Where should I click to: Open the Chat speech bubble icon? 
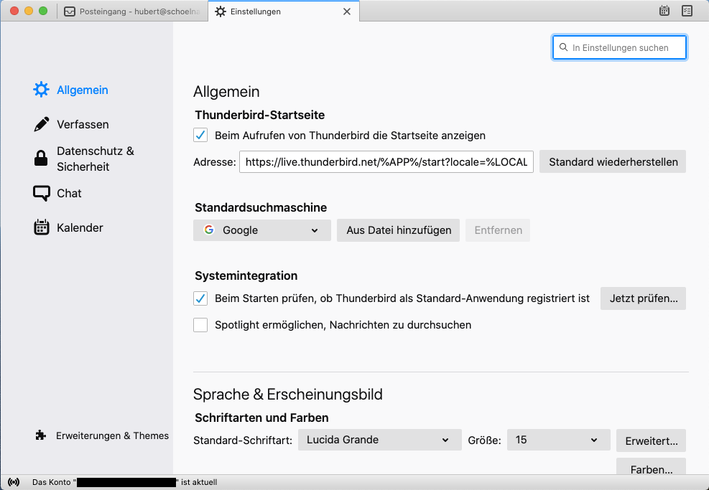click(x=42, y=193)
